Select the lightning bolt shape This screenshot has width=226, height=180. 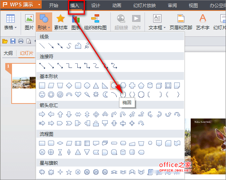[87, 94]
